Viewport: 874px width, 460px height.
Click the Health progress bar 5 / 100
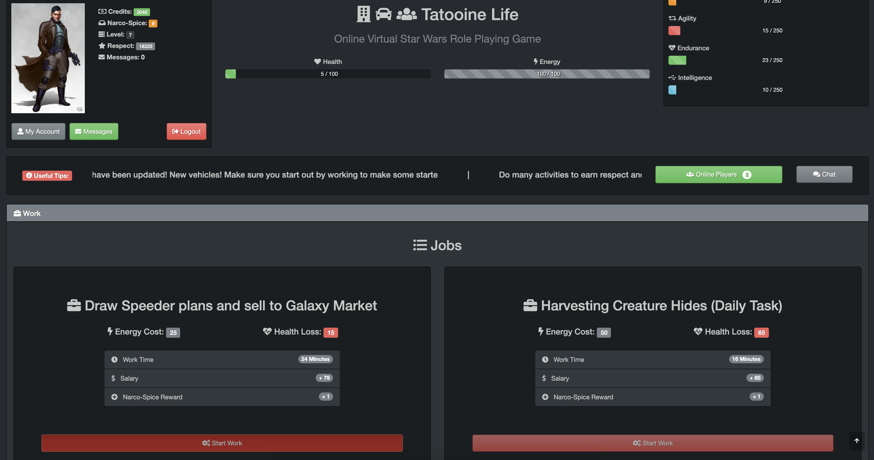(328, 74)
